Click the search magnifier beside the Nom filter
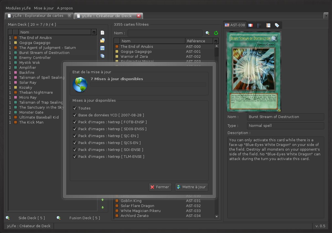 coord(207,33)
